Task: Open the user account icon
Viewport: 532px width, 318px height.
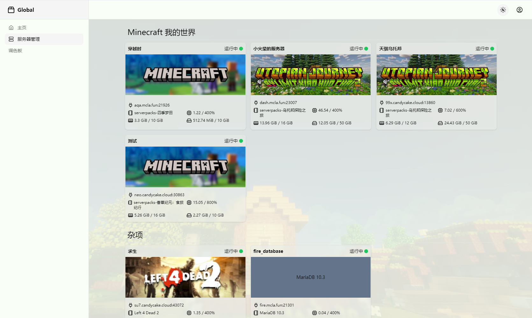Action: pyautogui.click(x=520, y=10)
